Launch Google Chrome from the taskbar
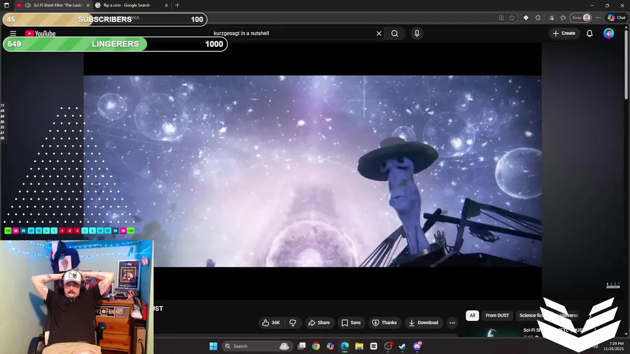630x354 pixels. pyautogui.click(x=316, y=346)
